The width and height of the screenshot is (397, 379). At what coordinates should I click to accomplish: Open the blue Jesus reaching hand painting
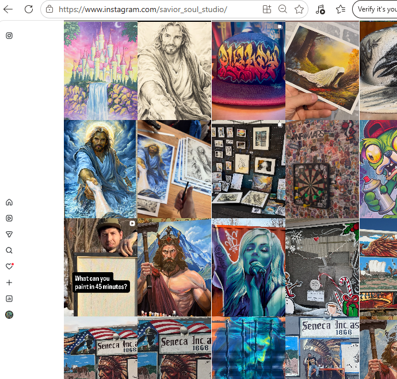[101, 169]
